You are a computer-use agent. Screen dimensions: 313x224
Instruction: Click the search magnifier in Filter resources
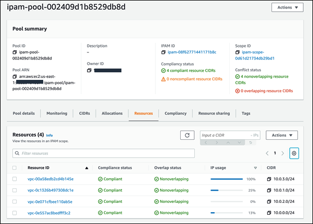pyautogui.click(x=17, y=153)
